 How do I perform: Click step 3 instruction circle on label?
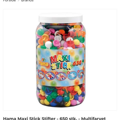[x=61, y=76]
